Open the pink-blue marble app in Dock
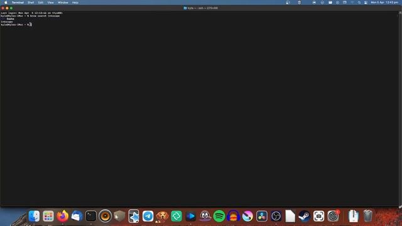The height and width of the screenshot is (226, 402). pos(247,216)
